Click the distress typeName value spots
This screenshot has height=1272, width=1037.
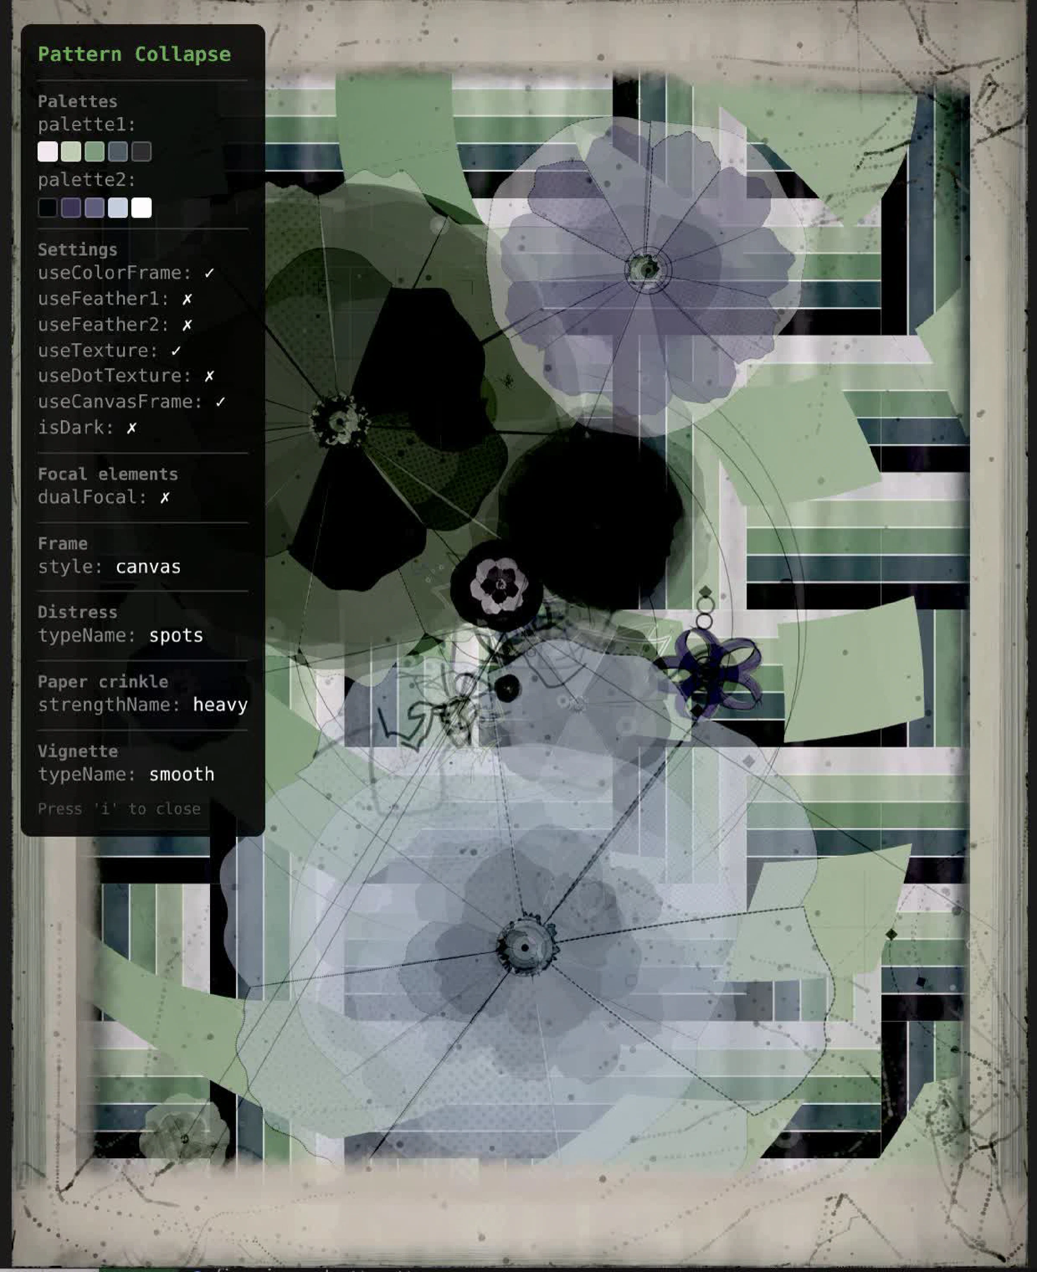click(x=176, y=636)
